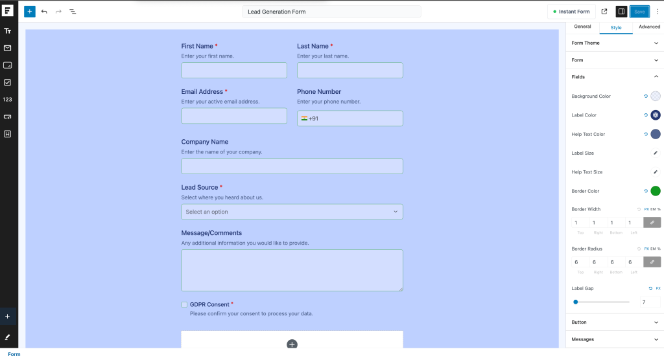
Task: Toggle linked values for Border Radius
Action: click(x=652, y=262)
